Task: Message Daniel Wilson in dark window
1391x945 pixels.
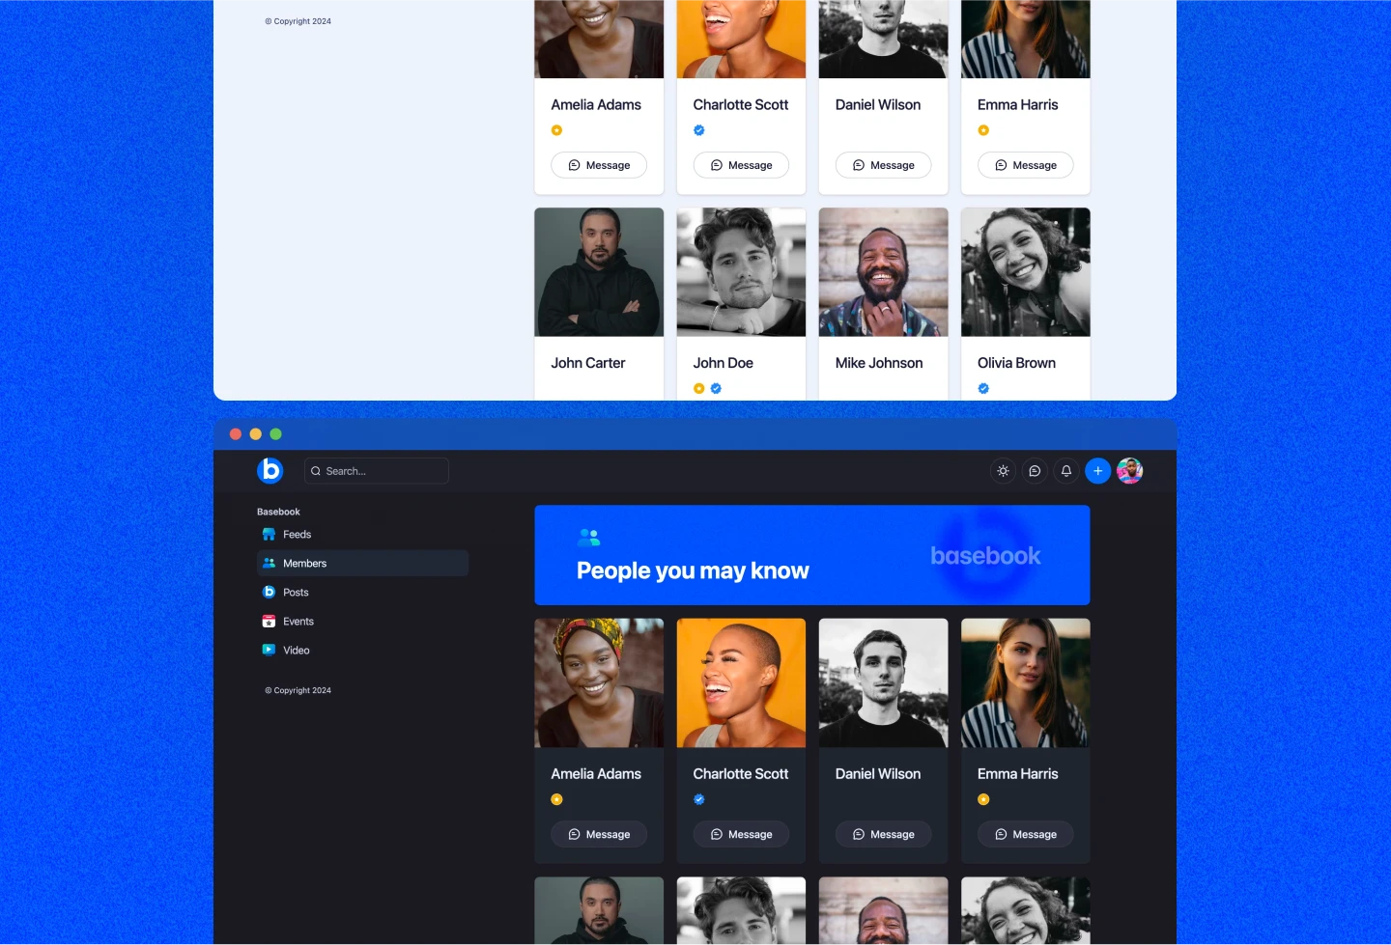Action: (883, 834)
